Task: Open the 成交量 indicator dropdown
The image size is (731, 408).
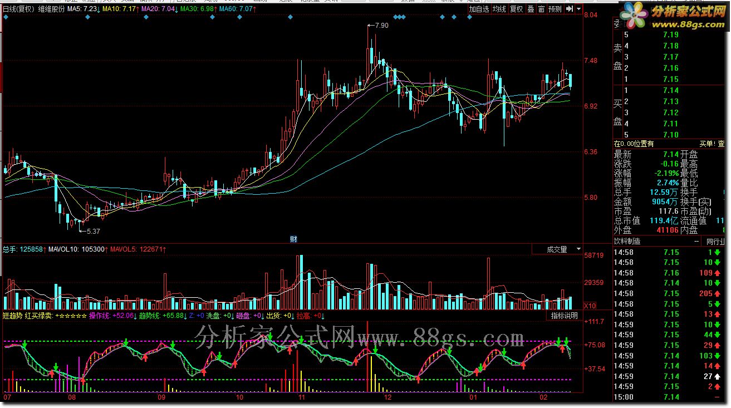Action: (x=557, y=249)
